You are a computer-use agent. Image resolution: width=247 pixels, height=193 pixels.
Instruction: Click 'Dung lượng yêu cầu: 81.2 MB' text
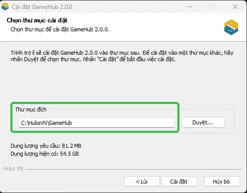pyautogui.click(x=46, y=146)
